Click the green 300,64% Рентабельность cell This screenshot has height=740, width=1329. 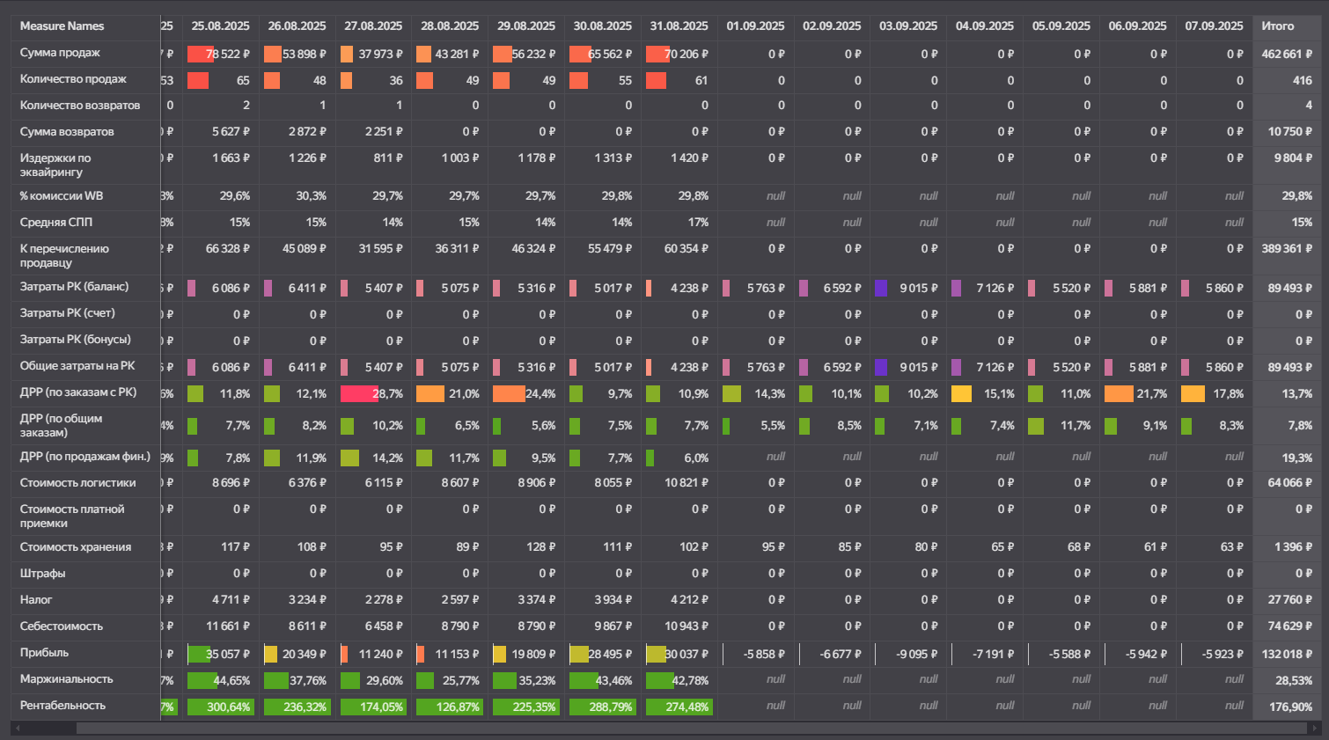point(220,707)
